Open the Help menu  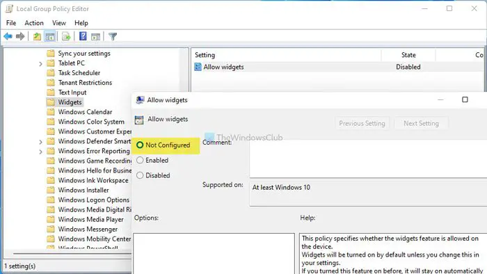[81, 23]
